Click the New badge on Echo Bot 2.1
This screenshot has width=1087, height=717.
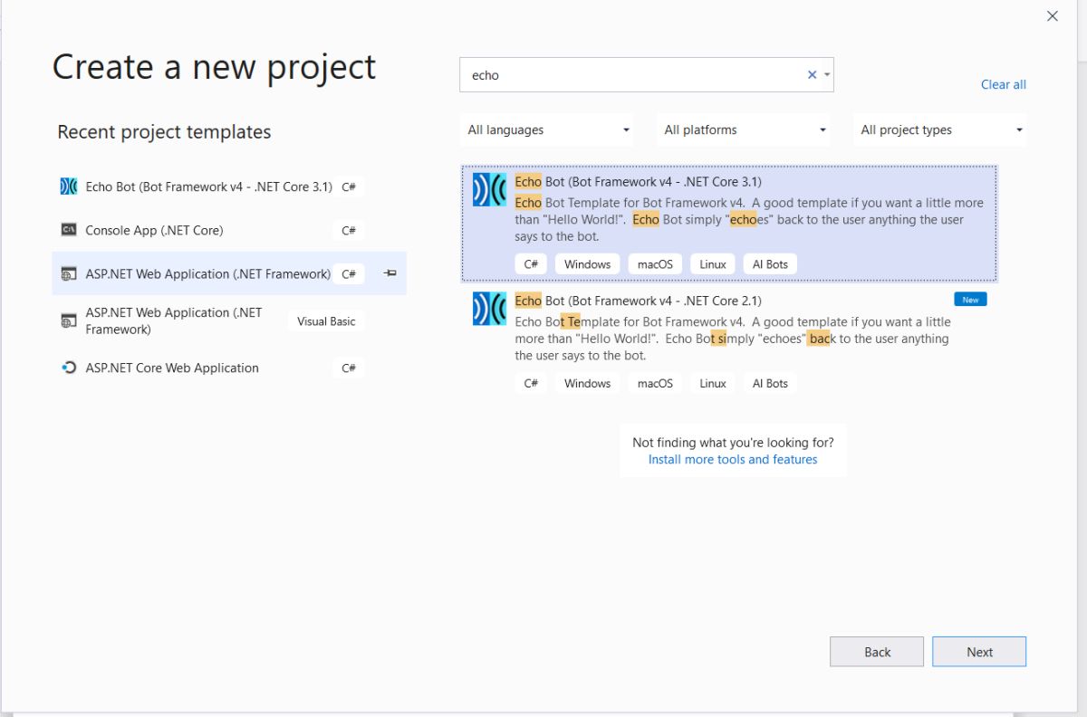pos(970,300)
